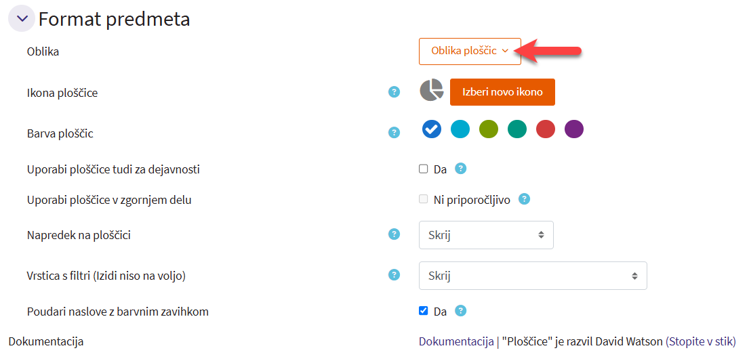Click help icon after Ni priporočljivo

coord(524,199)
